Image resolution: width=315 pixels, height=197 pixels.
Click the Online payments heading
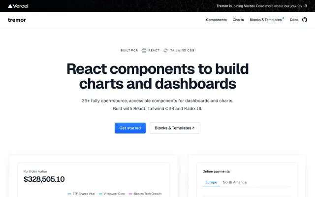pyautogui.click(x=216, y=171)
